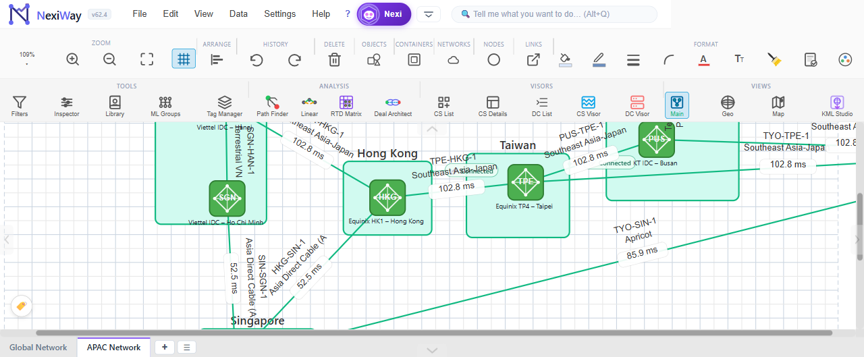
Task: Open the RTD Matrix
Action: click(346, 105)
